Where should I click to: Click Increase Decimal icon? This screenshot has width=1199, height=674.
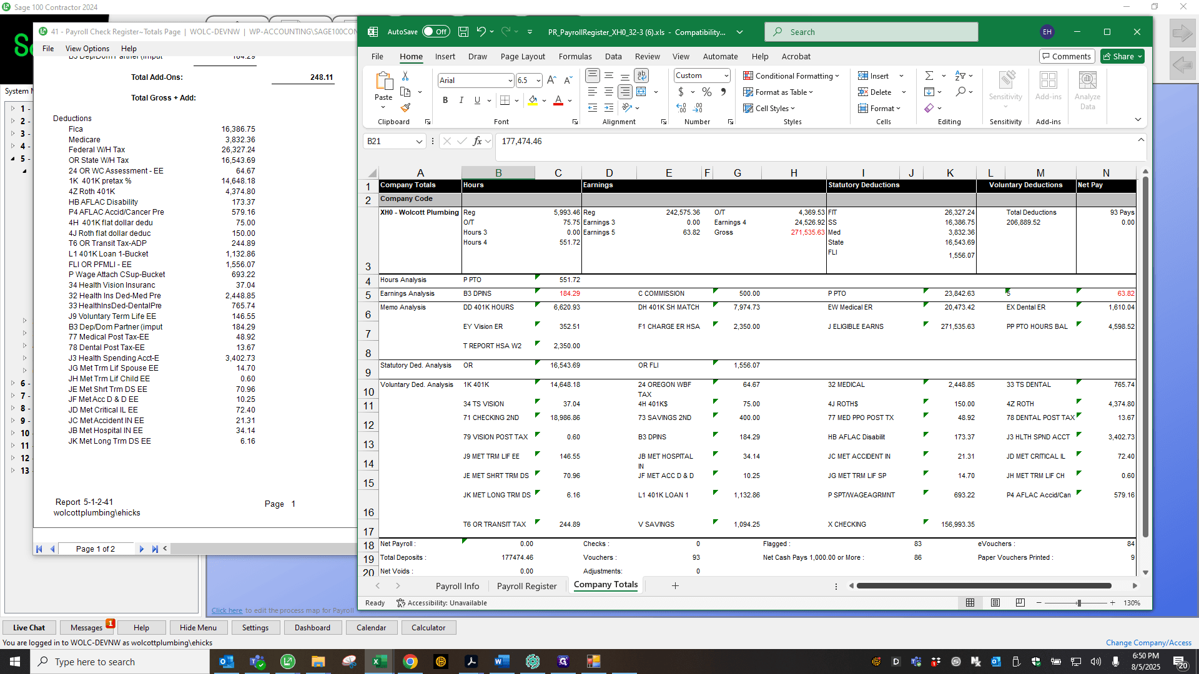[x=681, y=108]
